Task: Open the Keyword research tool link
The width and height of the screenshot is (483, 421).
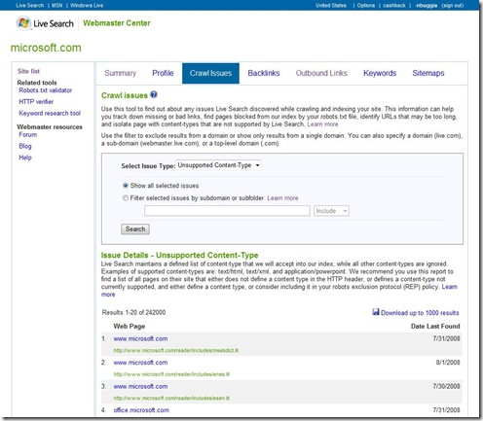Action: (x=50, y=114)
